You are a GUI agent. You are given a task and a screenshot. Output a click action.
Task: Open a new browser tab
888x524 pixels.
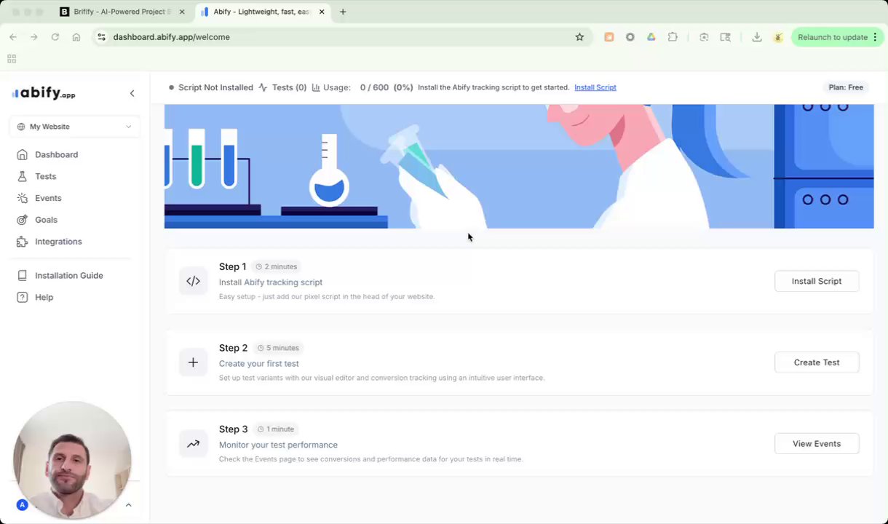pos(343,12)
